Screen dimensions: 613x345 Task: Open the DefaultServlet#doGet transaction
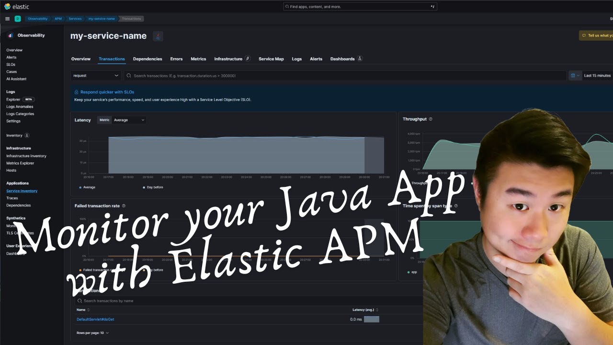tap(95, 319)
